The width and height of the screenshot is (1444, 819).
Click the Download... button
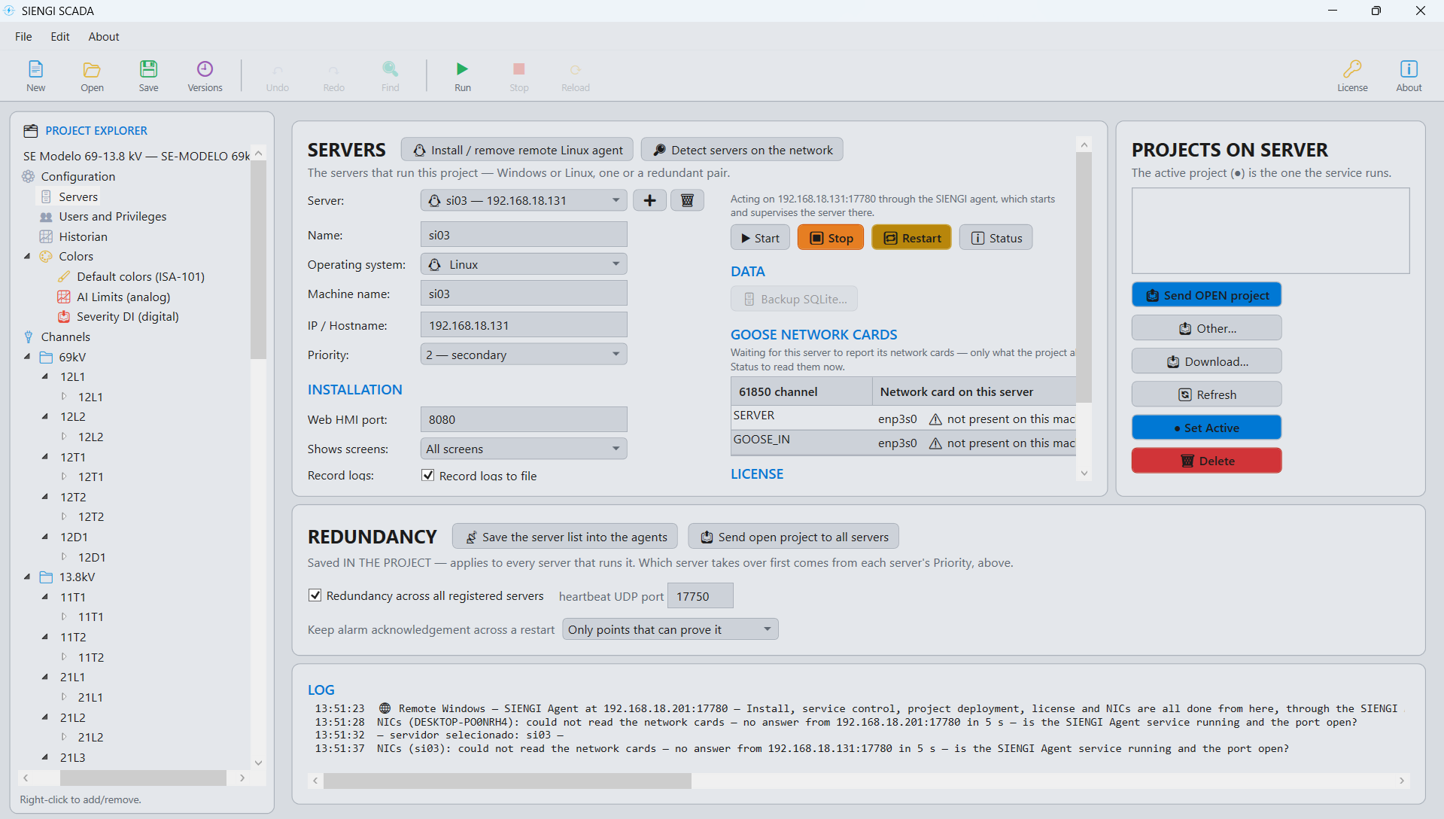(1206, 361)
